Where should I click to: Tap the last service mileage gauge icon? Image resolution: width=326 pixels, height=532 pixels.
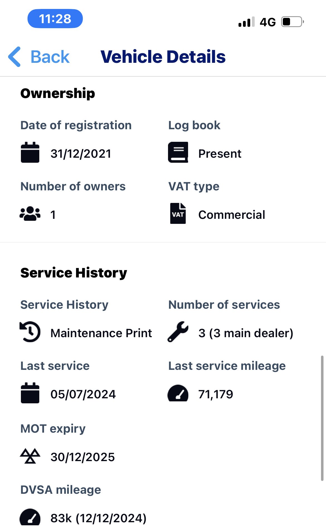pyautogui.click(x=178, y=394)
